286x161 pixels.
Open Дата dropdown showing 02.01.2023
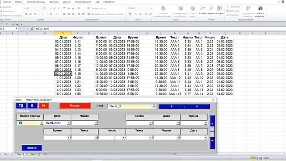click(x=68, y=123)
